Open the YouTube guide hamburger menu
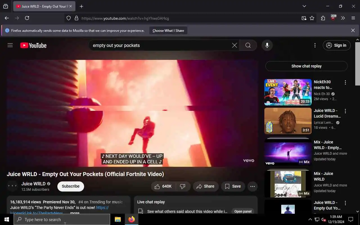The image size is (360, 225). pos(10,45)
